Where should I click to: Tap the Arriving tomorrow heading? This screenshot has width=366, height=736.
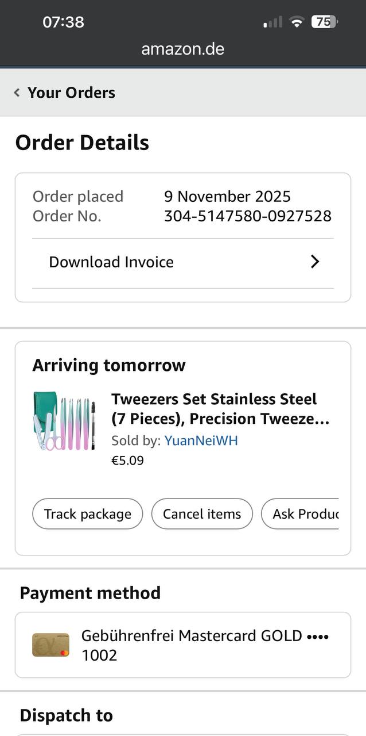109,365
